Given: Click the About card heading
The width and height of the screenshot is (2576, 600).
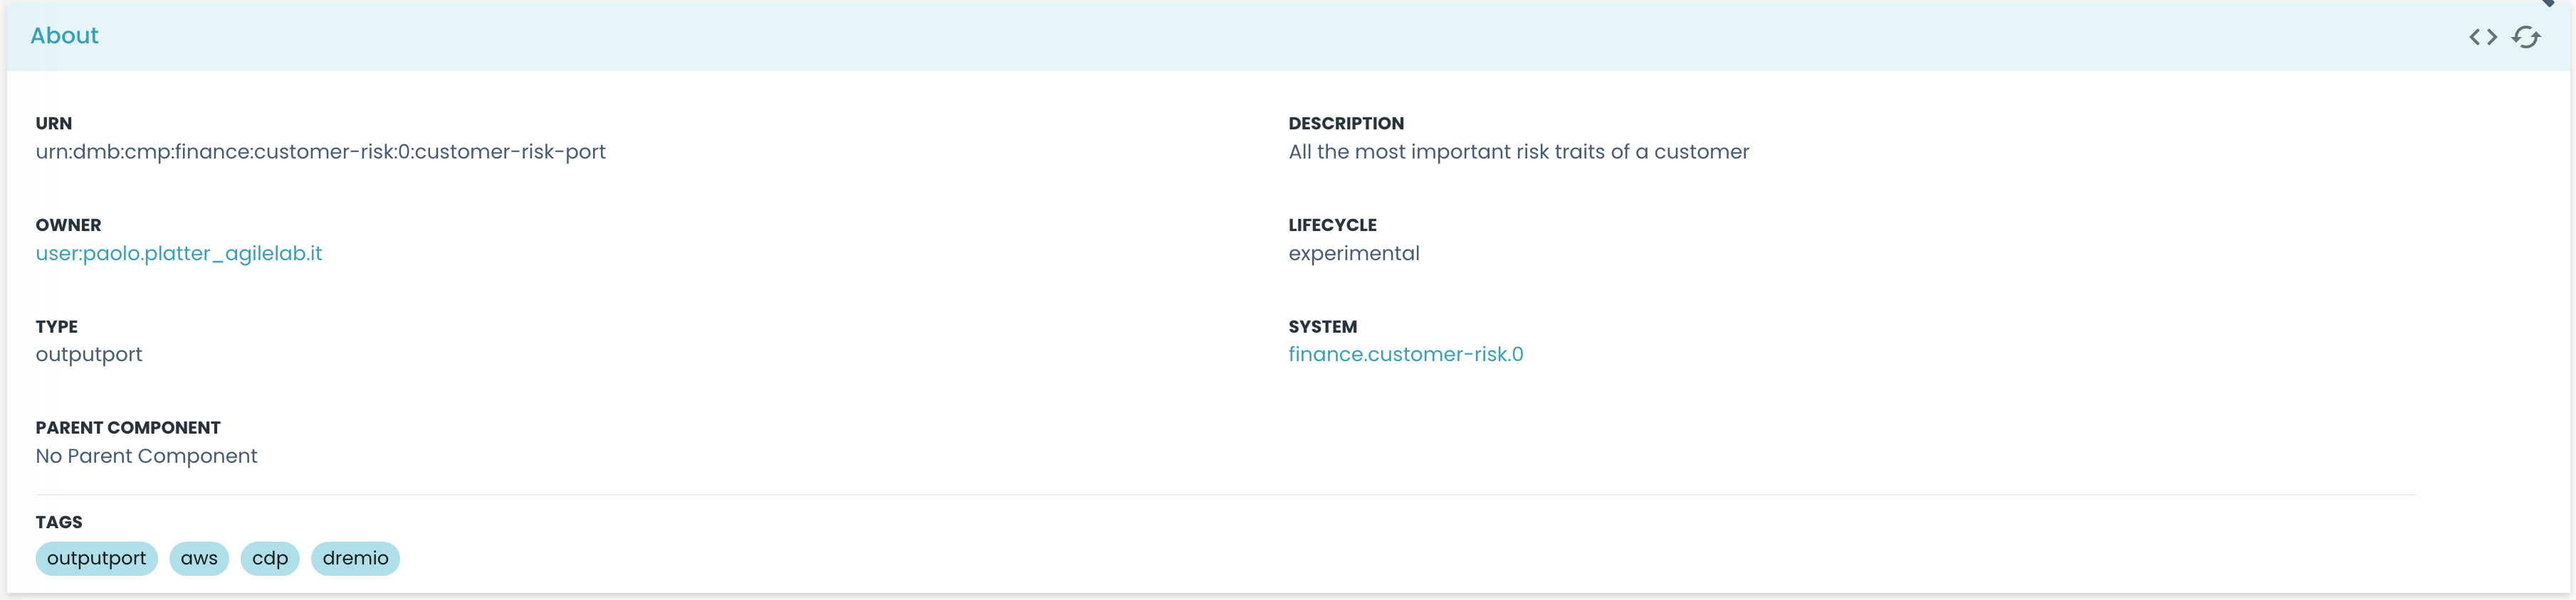Looking at the screenshot, I should tap(64, 36).
